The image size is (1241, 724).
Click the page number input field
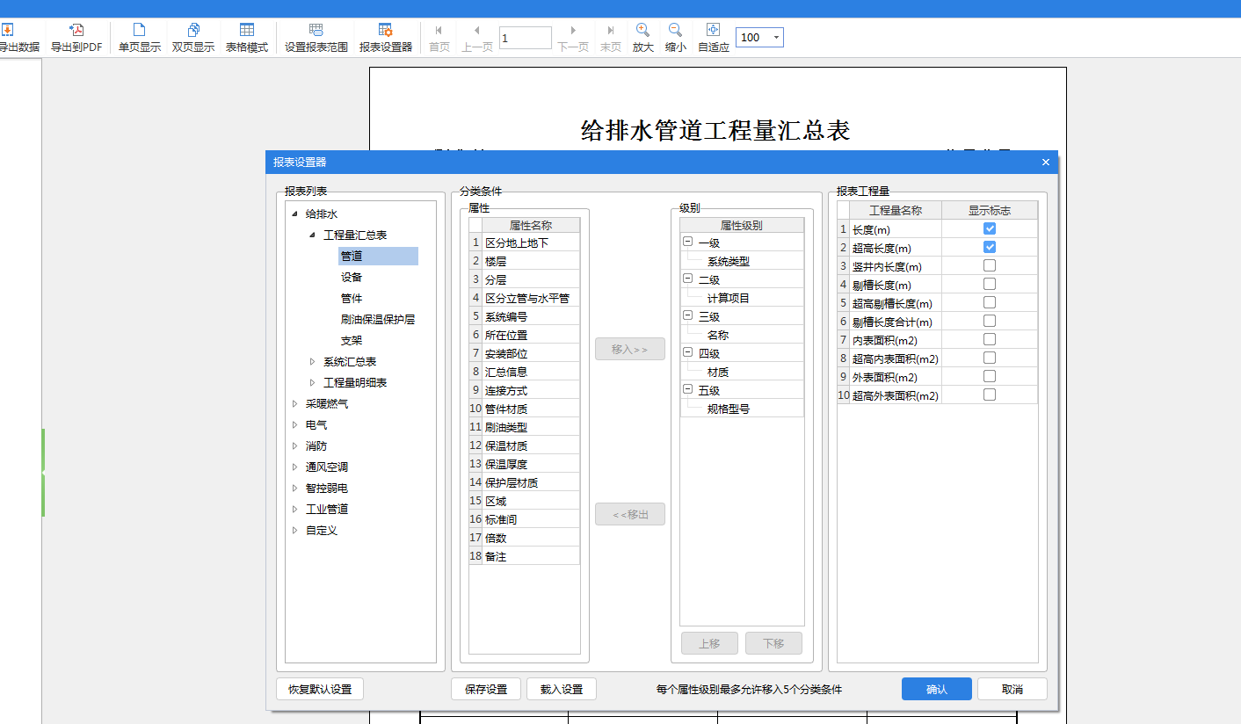526,38
